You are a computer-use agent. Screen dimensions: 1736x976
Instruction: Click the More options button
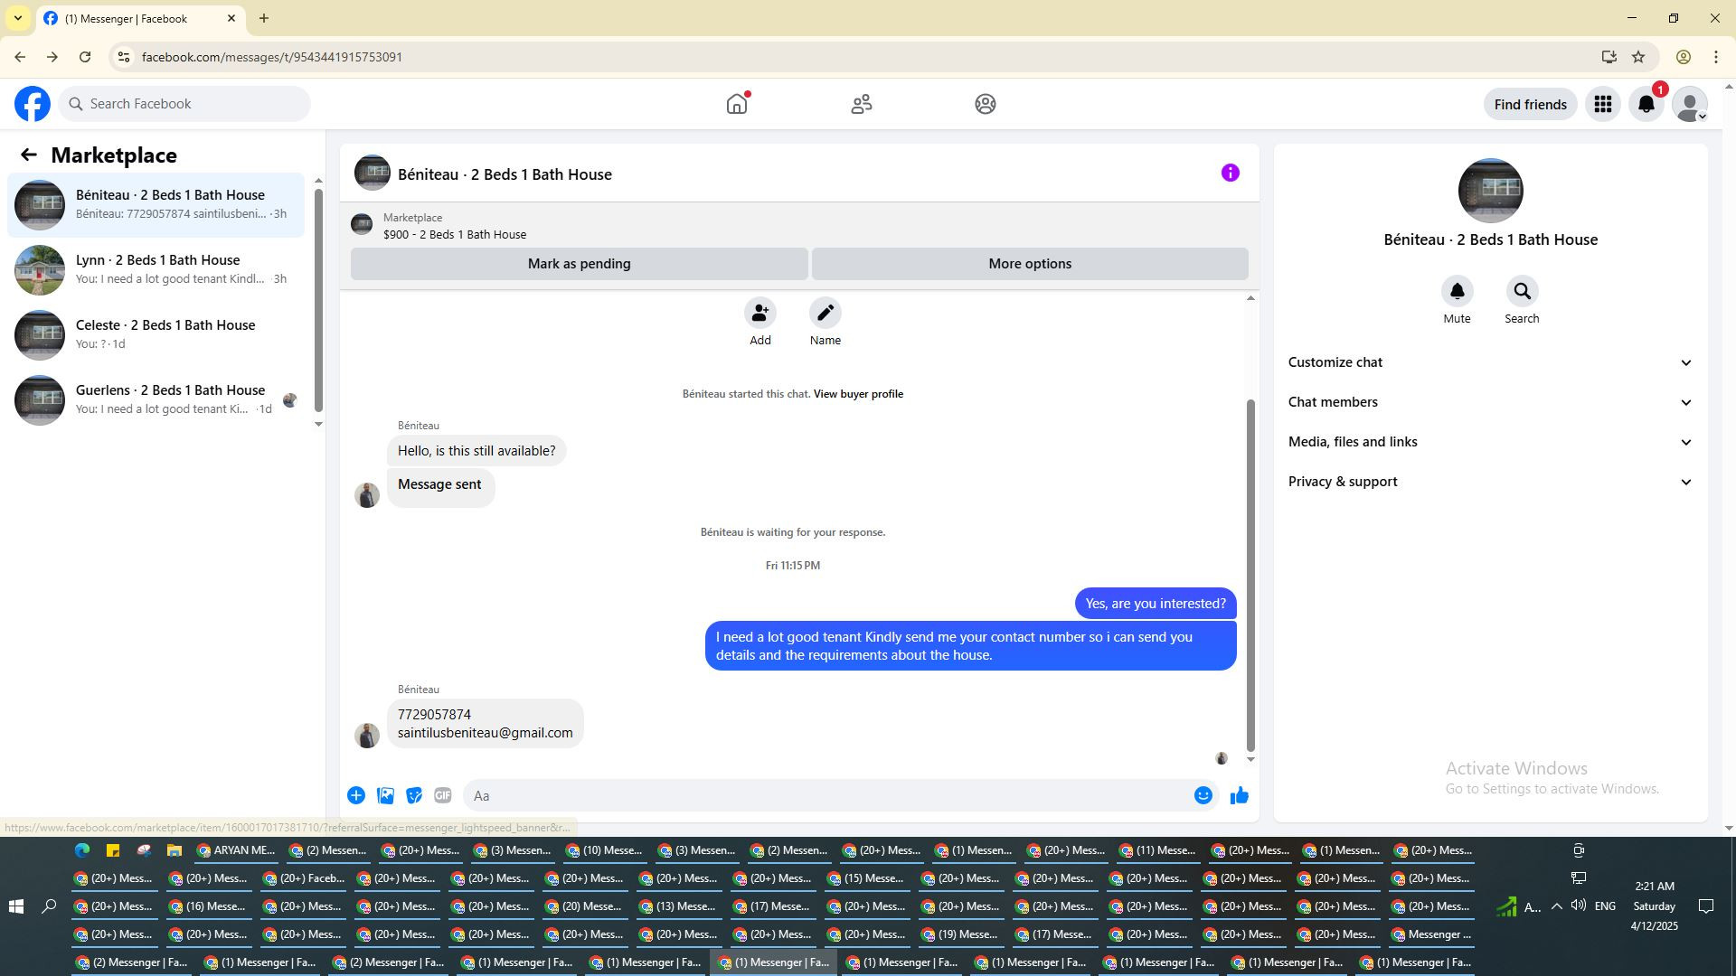pyautogui.click(x=1030, y=264)
